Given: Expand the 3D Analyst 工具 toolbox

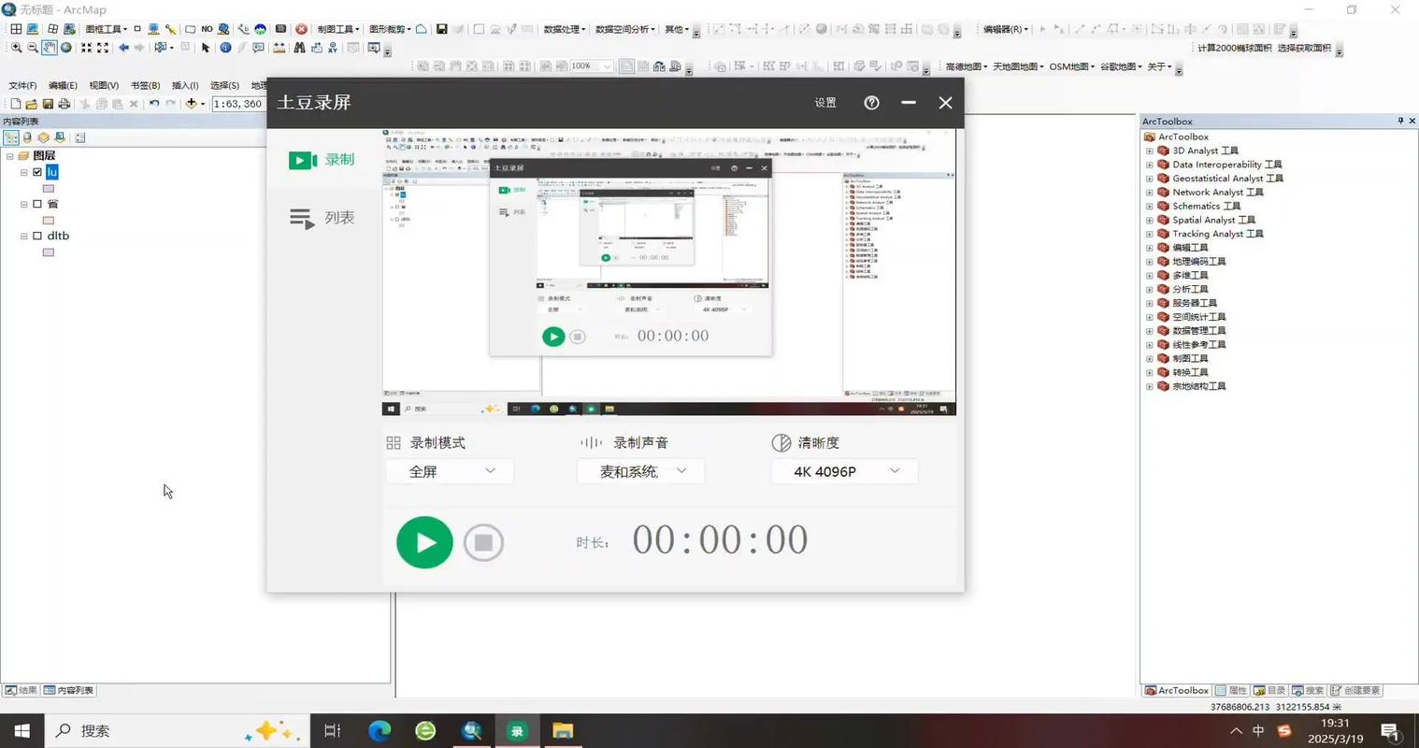Looking at the screenshot, I should [x=1149, y=150].
